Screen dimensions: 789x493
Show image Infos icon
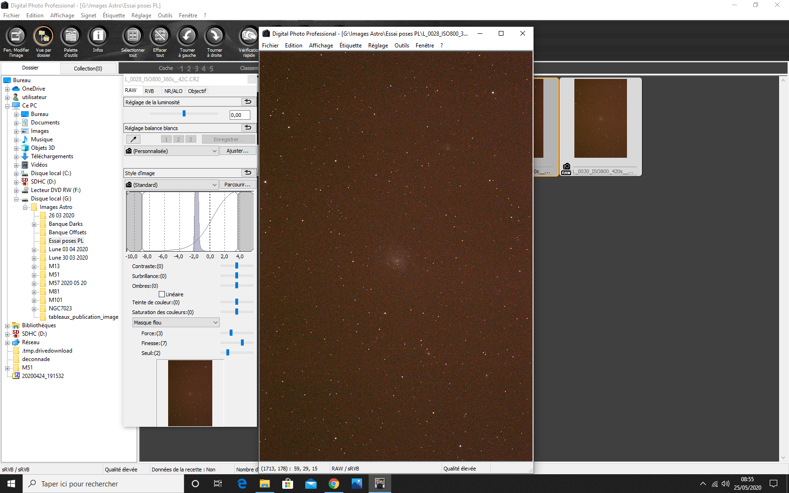tap(98, 40)
